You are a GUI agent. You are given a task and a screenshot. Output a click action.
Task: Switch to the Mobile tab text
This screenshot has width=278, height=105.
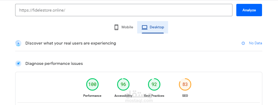[x=127, y=27]
